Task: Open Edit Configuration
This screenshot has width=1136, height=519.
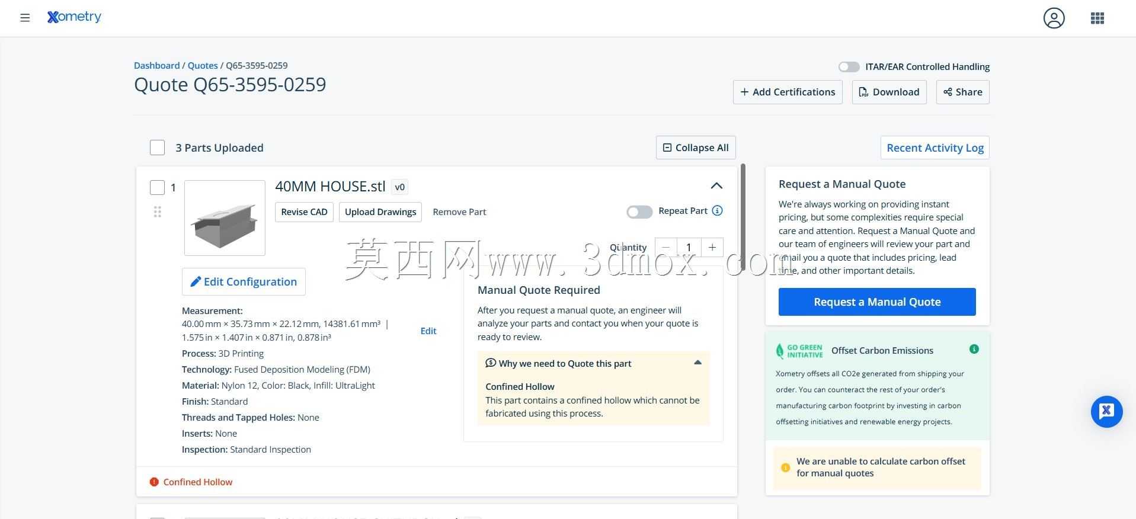Action: [244, 282]
